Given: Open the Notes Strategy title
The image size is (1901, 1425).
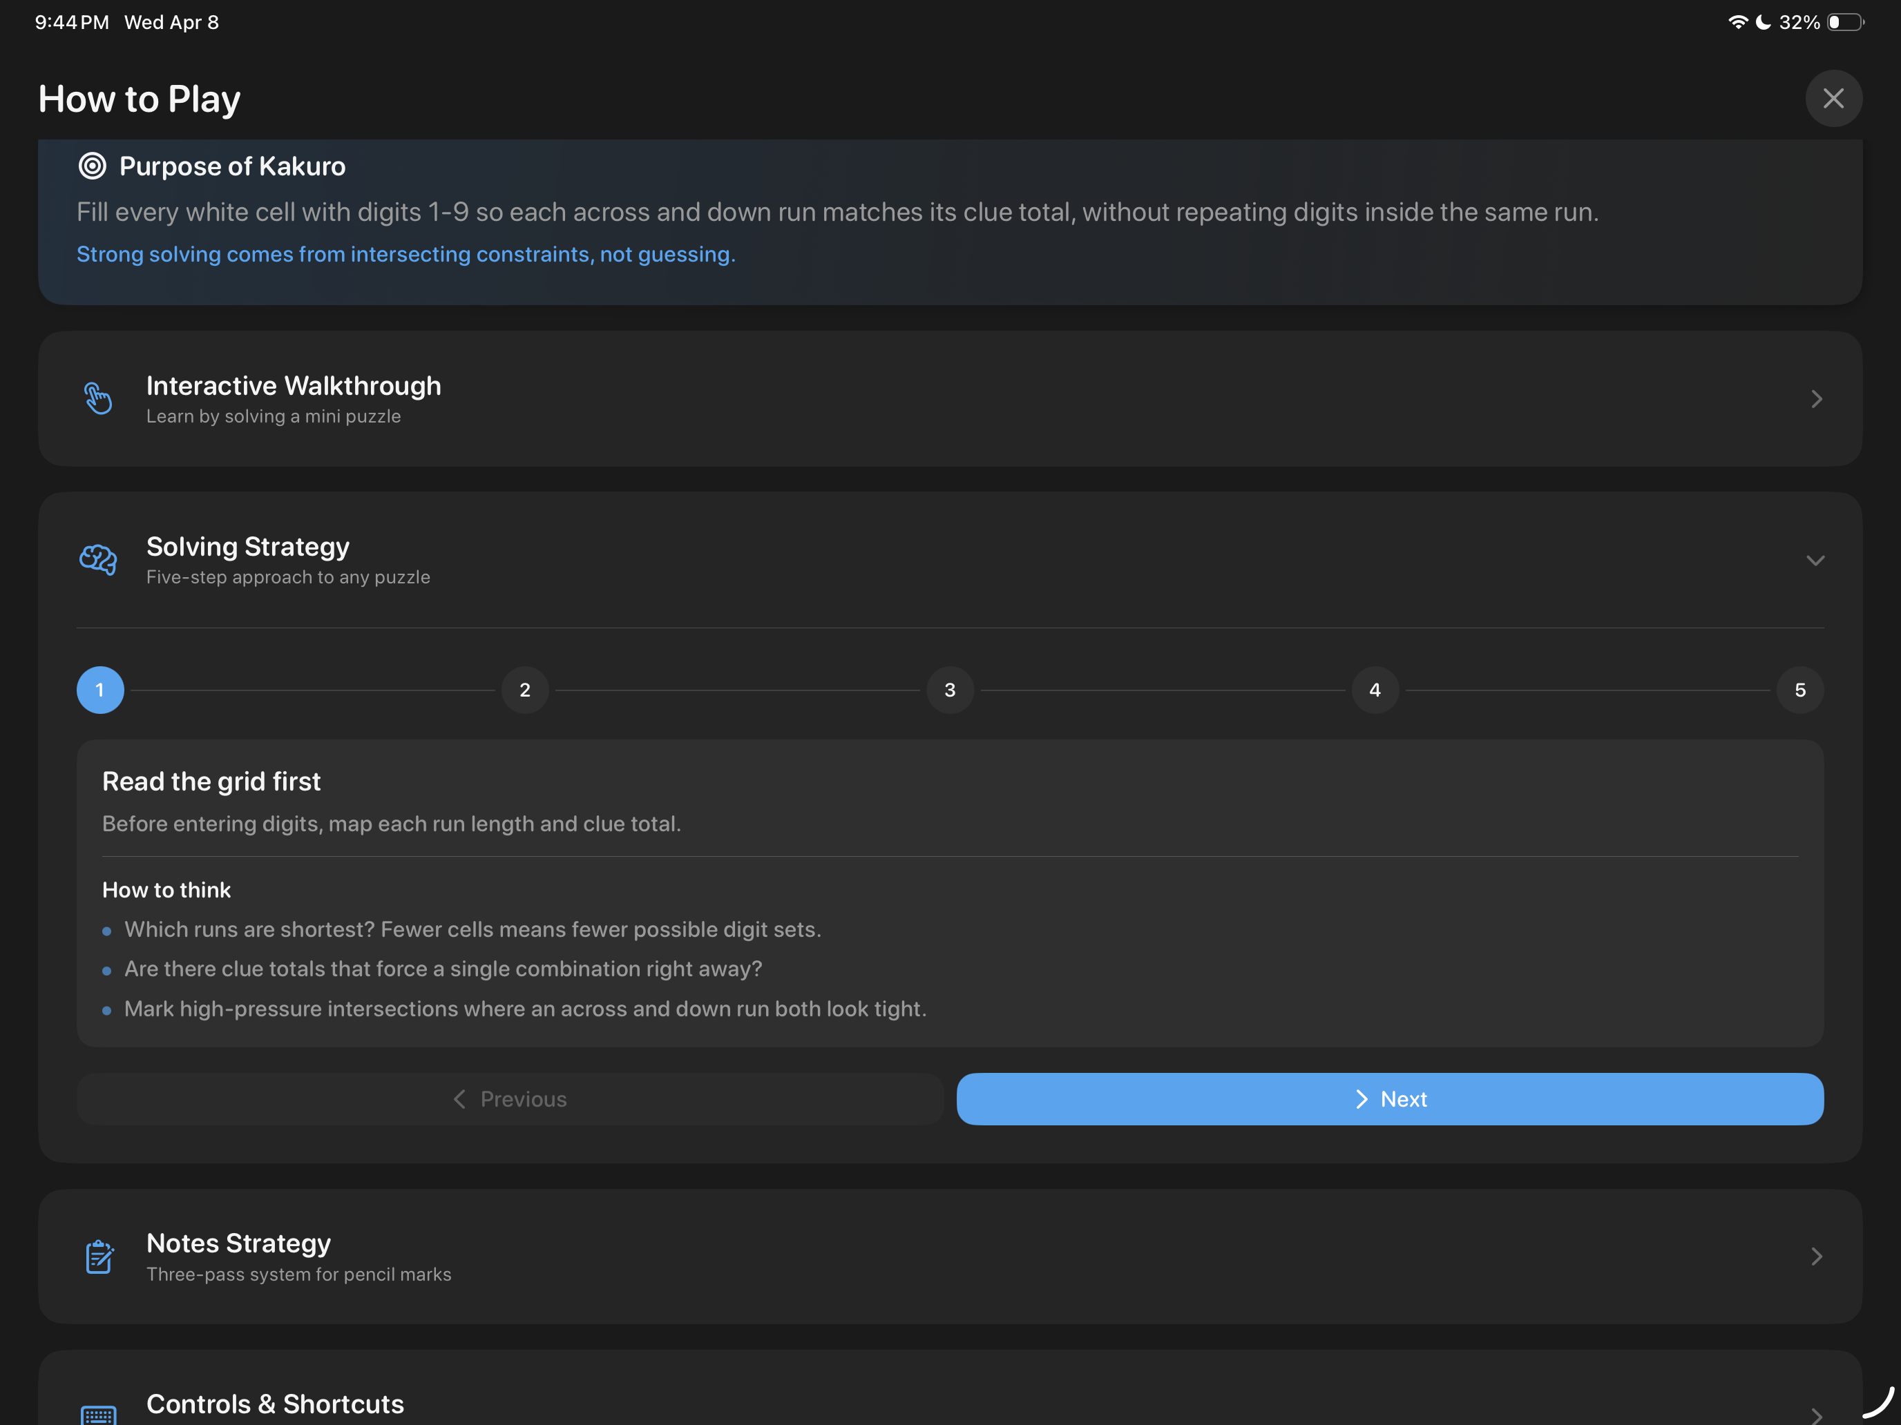Looking at the screenshot, I should [238, 1243].
